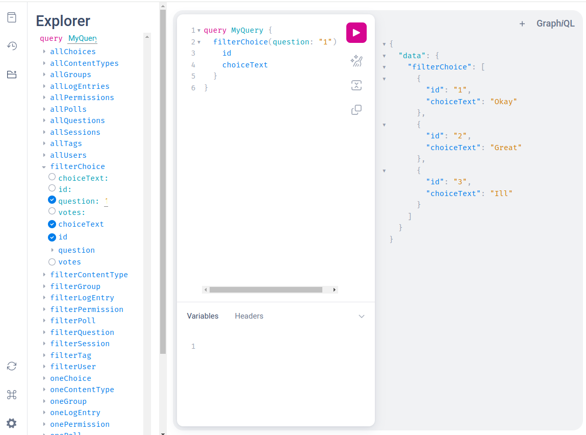Collapse the result object with id "2"

(x=384, y=125)
